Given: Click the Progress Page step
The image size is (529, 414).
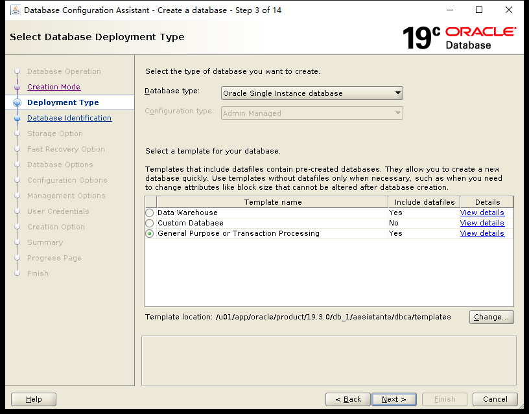Looking at the screenshot, I should tap(54, 258).
